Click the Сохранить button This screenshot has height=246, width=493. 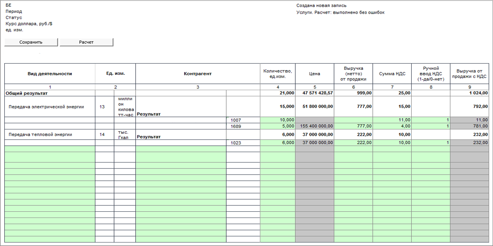pyautogui.click(x=31, y=42)
